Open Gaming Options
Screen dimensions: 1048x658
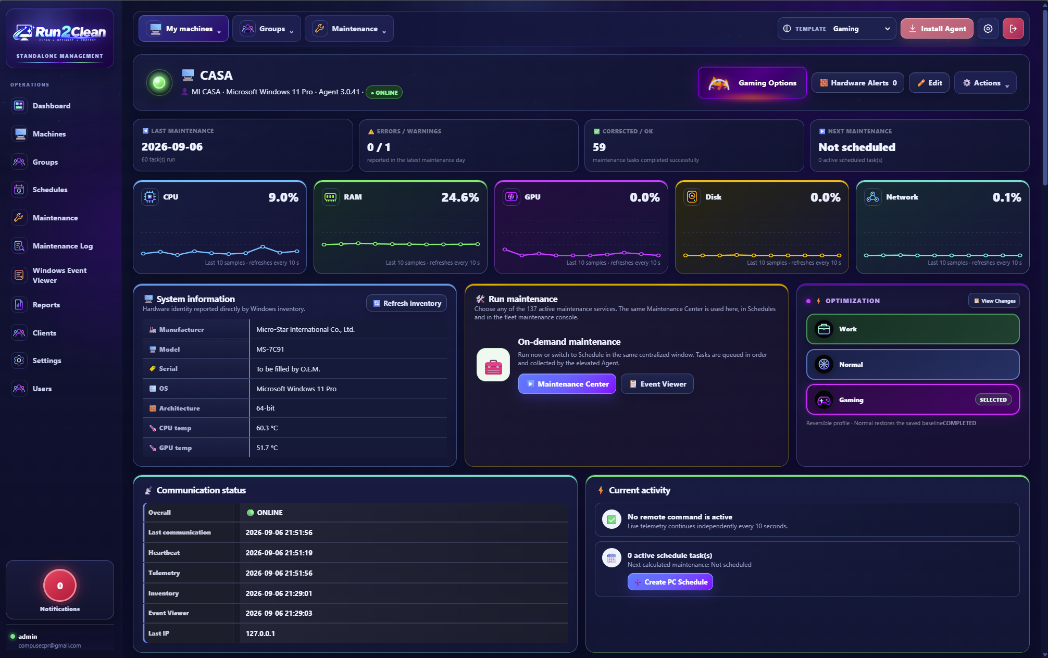coord(752,83)
